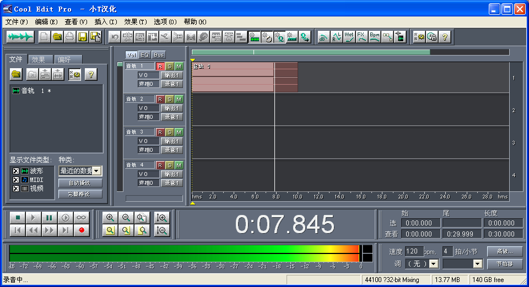The height and width of the screenshot is (287, 529).
Task: Create a new session icon
Action: point(44,37)
